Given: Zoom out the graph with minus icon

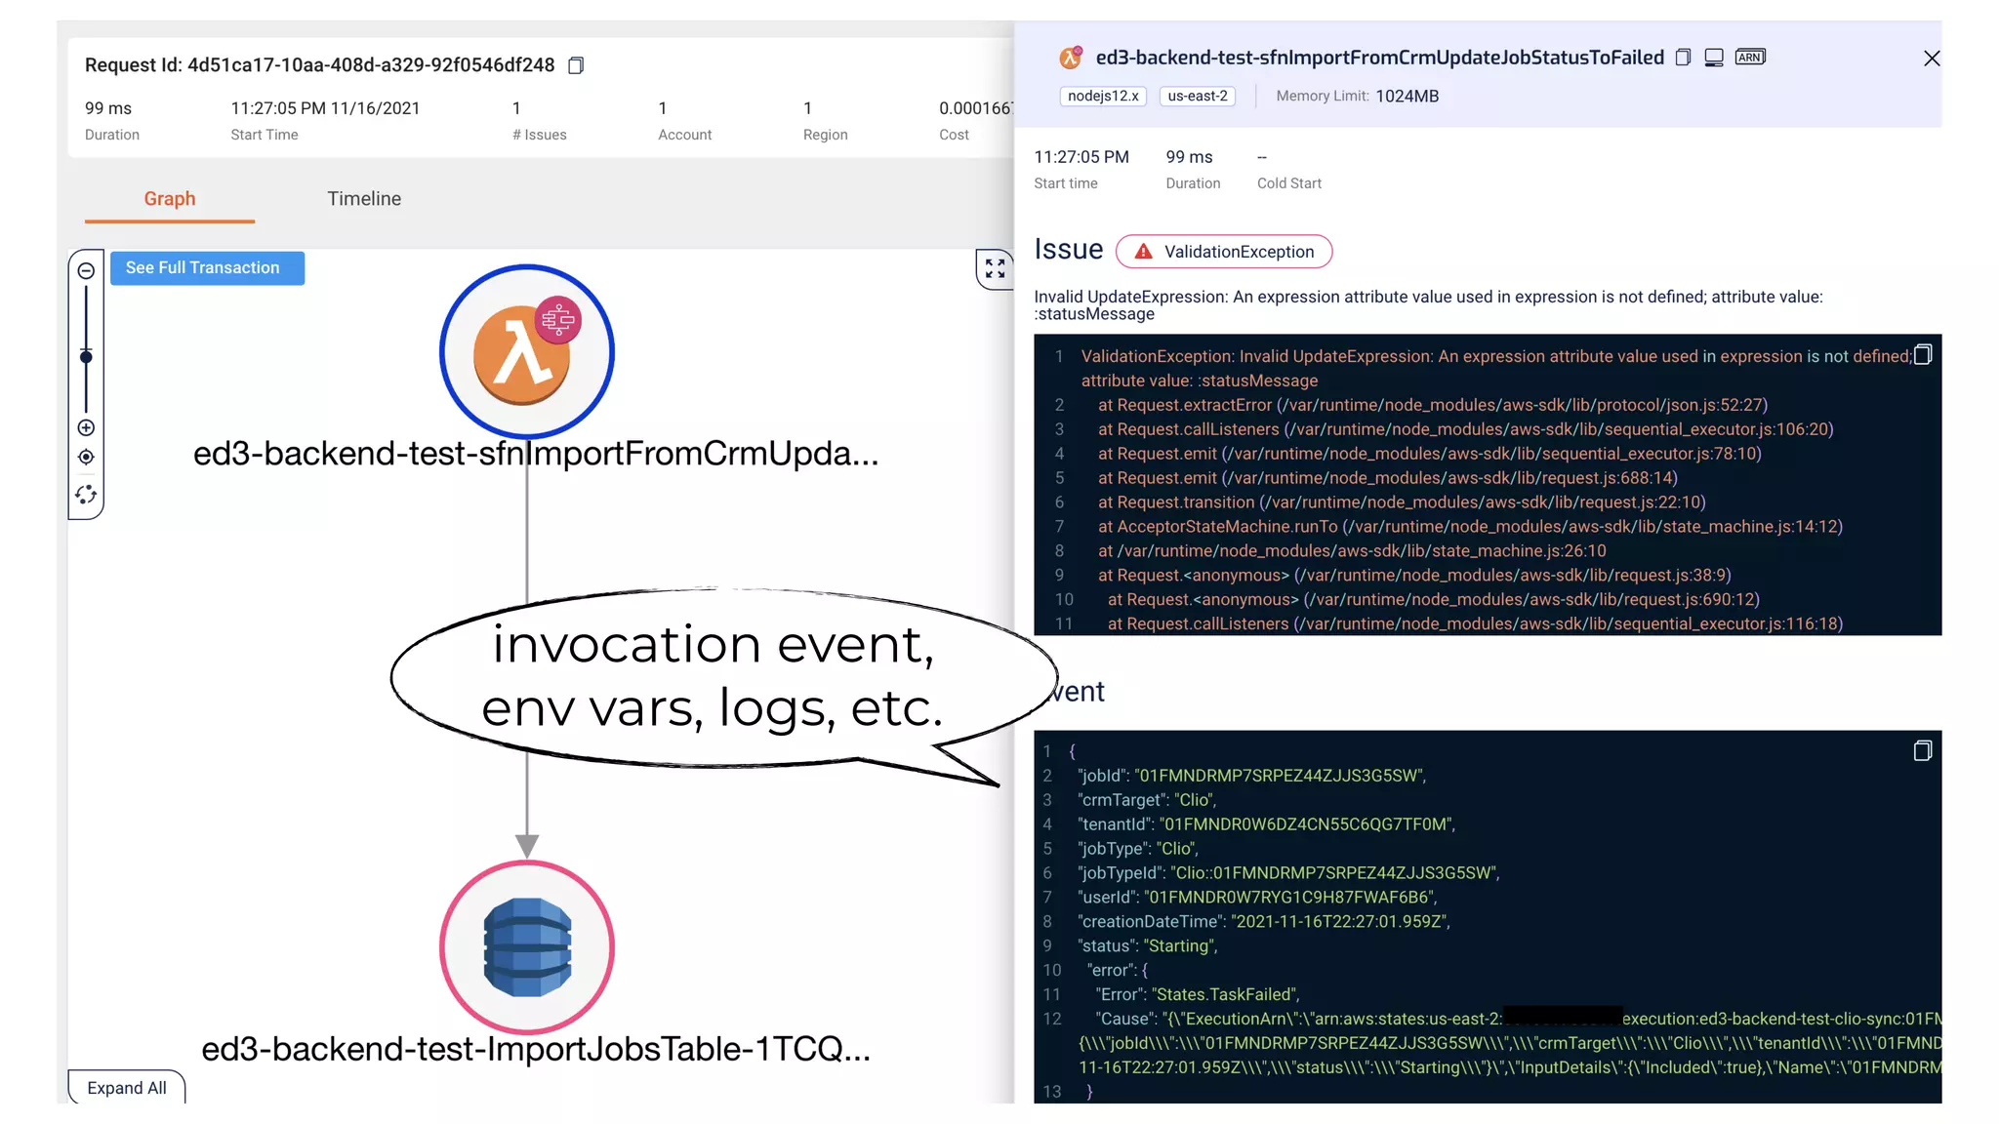Looking at the screenshot, I should [86, 271].
